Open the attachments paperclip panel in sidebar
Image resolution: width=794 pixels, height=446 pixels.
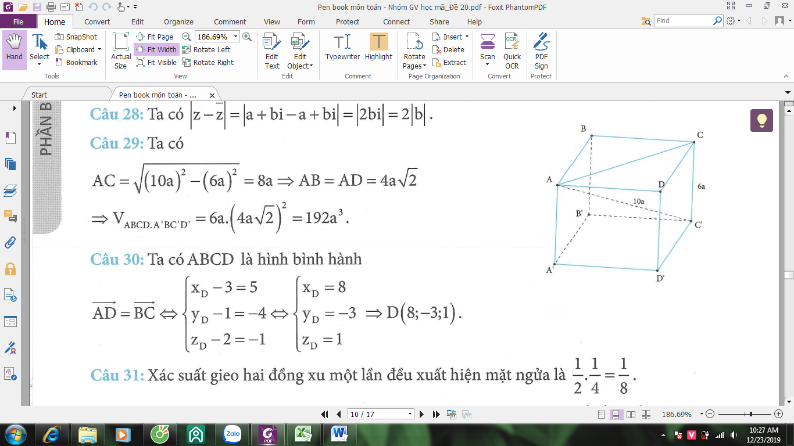[x=10, y=242]
